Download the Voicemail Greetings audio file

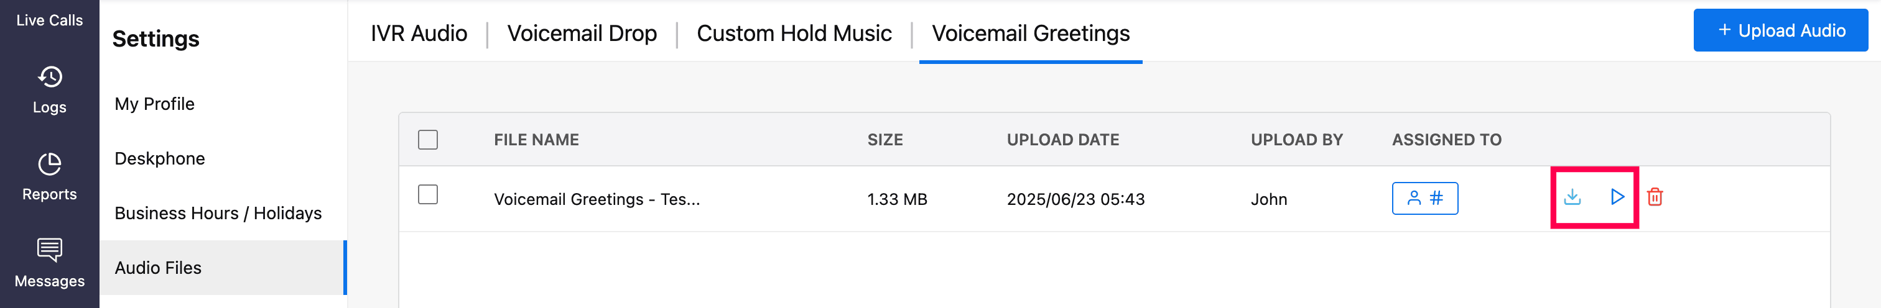[1572, 197]
